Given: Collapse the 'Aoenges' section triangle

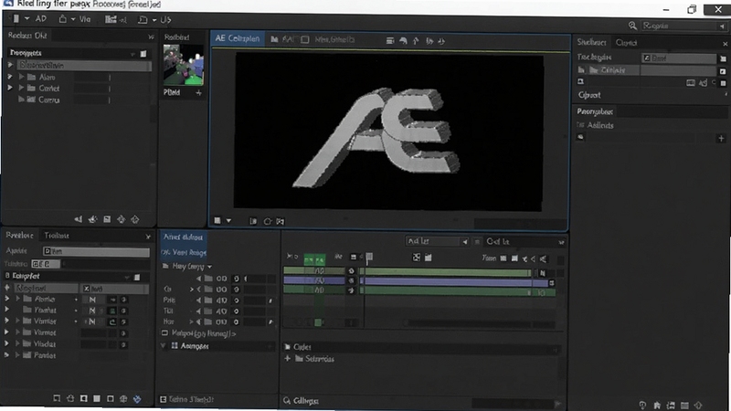Looking at the screenshot, I should tap(164, 346).
